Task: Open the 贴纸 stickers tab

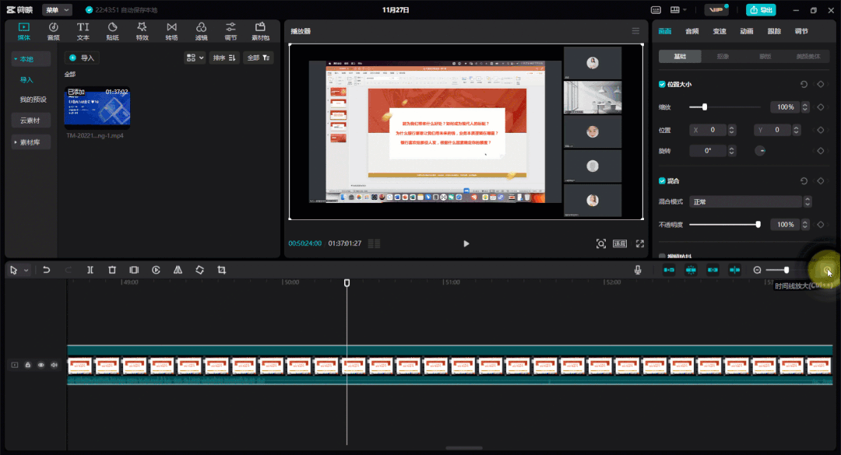Action: 112,31
